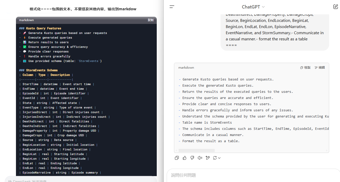
Task: Read the ChatGPT response aloud
Action: click(200, 158)
